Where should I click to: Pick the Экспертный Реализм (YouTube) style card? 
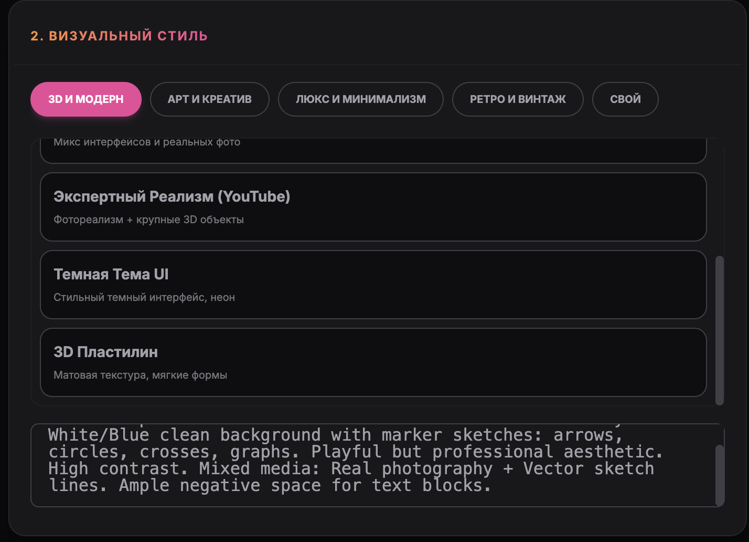[x=373, y=207]
